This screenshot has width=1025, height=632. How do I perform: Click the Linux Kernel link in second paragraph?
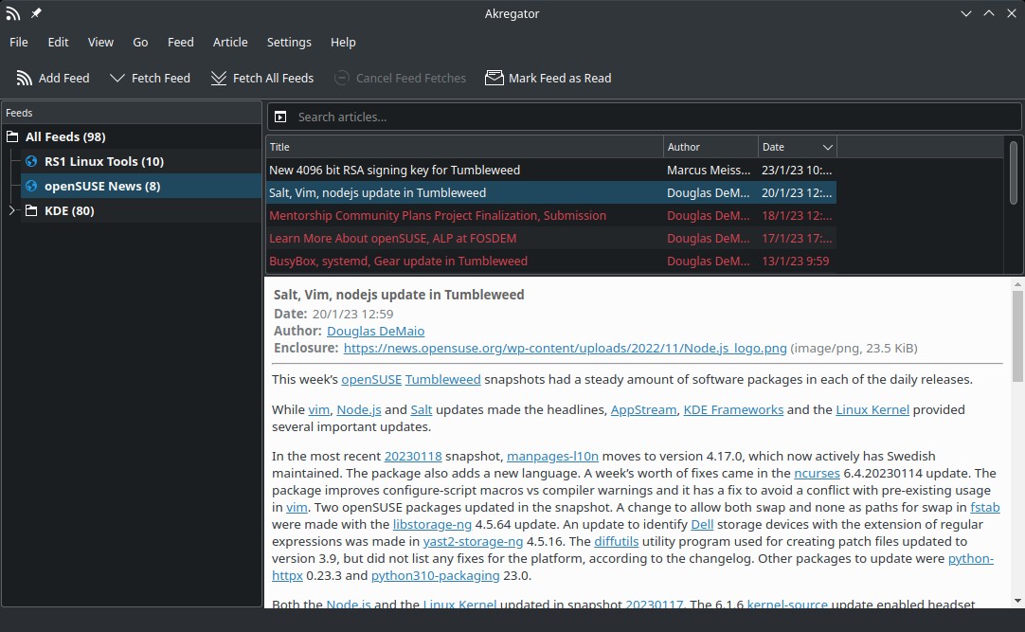[x=872, y=409]
